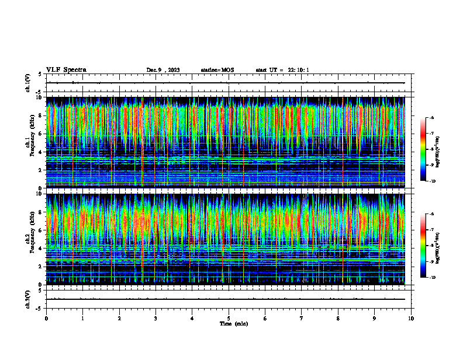The width and height of the screenshot is (463, 357).
Task: Click the "-7" tick on ch.2 colorbar
Action: click(431, 230)
